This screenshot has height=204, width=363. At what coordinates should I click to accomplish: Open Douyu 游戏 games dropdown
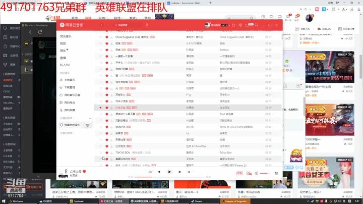coord(133,18)
